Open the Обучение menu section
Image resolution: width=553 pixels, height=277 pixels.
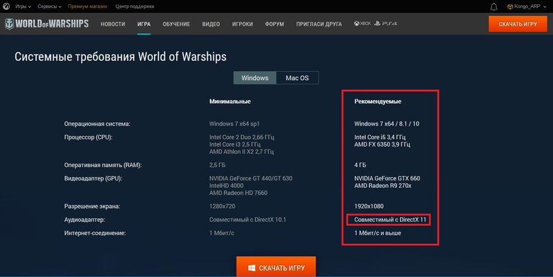coord(176,24)
